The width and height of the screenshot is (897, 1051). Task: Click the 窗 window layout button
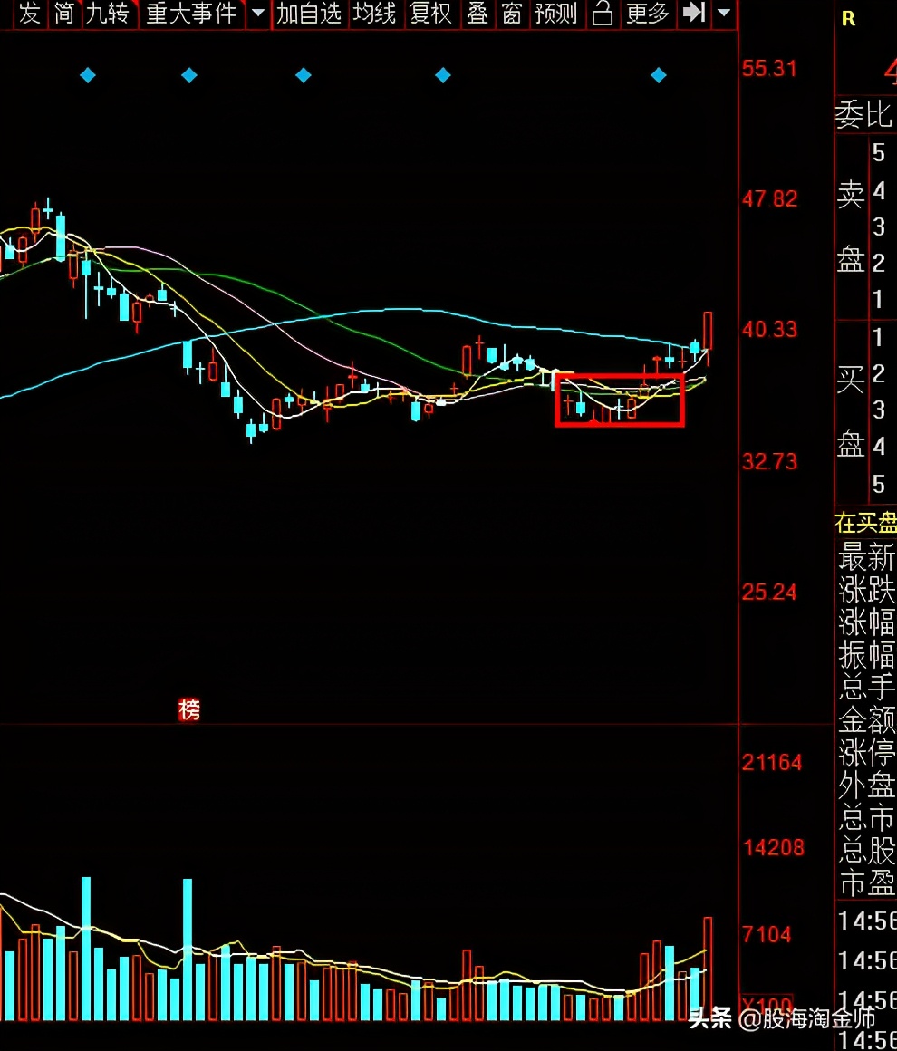coord(512,14)
